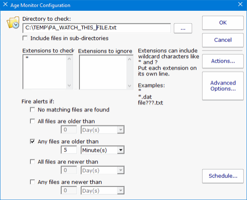Screen dimensions: 247x200
Task: Click the title bar X icon at left
Action: (5, 5)
